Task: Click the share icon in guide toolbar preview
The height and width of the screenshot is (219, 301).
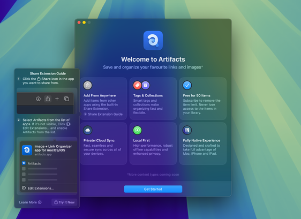Action: coord(48,99)
